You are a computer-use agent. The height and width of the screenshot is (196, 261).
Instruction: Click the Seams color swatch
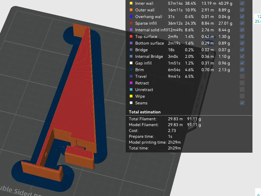pos(131,103)
